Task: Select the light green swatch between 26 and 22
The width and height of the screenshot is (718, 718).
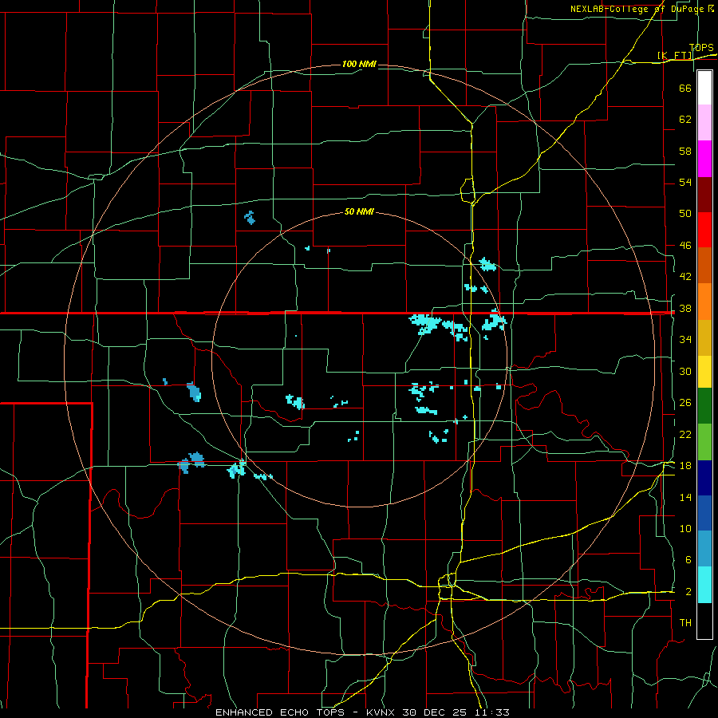Action: [x=704, y=442]
